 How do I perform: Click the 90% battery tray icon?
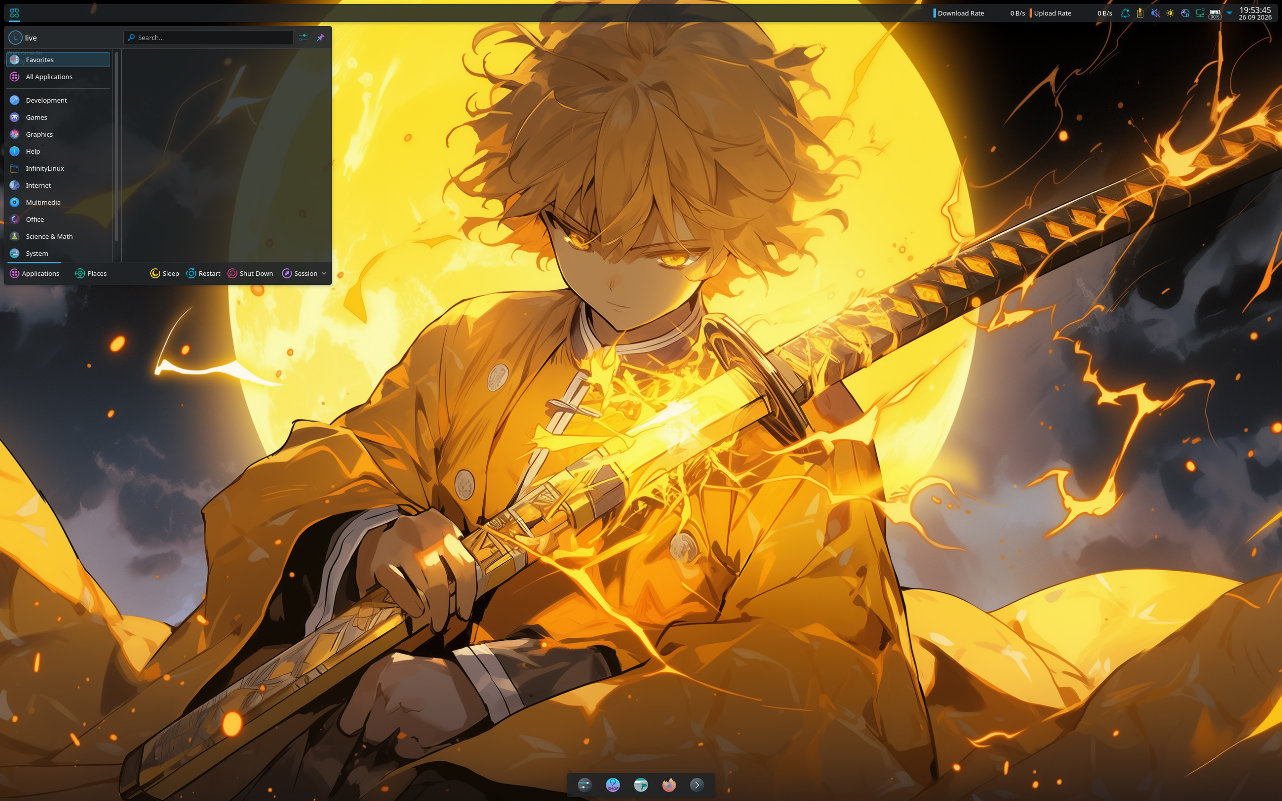click(x=1215, y=14)
